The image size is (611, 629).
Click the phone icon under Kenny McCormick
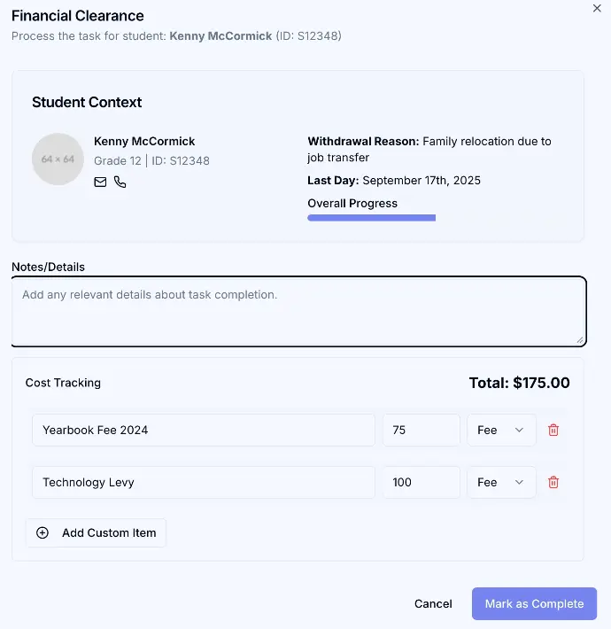click(120, 182)
